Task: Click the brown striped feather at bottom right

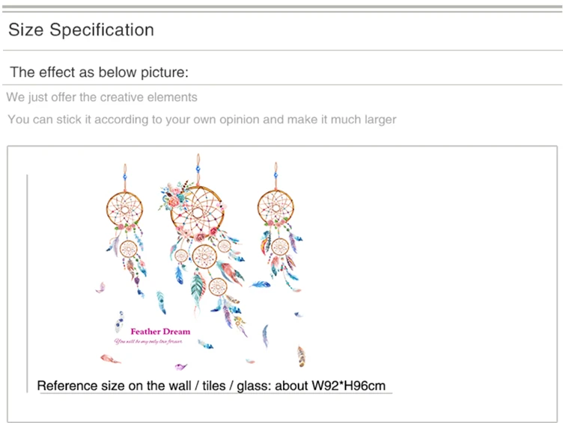Action: [301, 356]
